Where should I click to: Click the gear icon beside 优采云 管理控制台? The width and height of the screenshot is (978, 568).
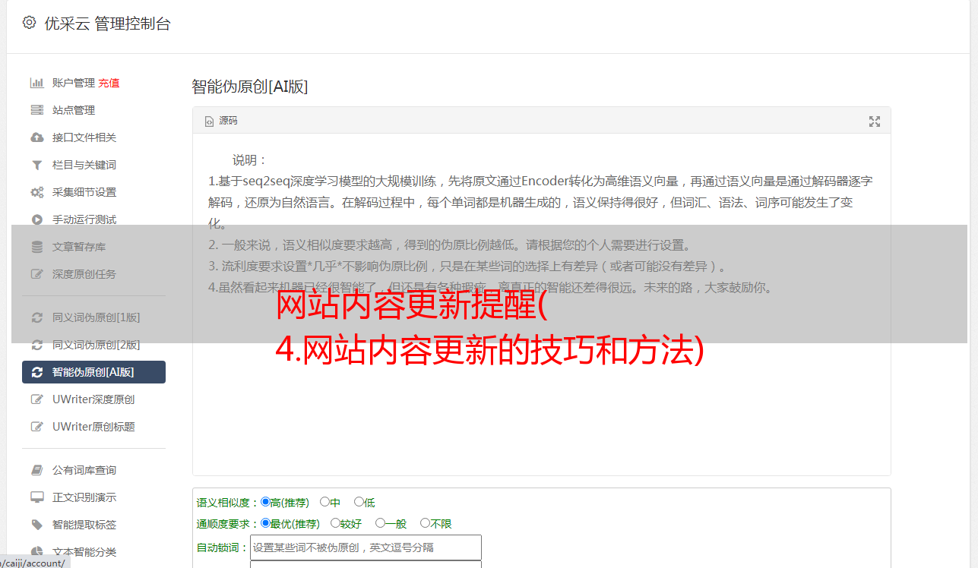pos(29,22)
